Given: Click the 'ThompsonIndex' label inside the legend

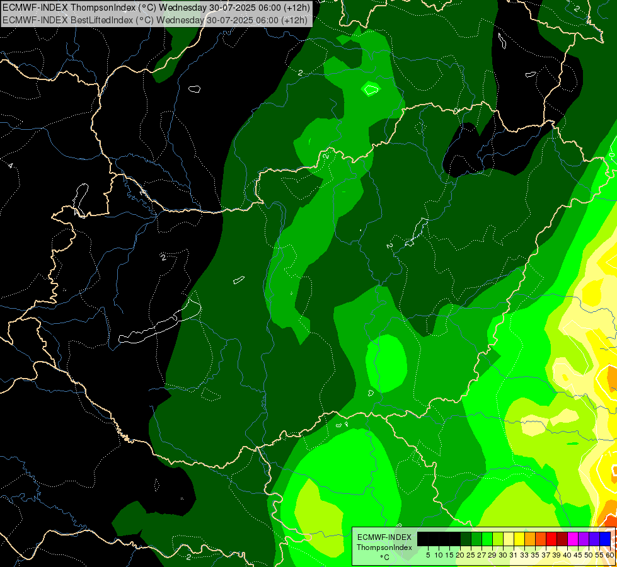Looking at the screenshot, I should click(x=384, y=547).
